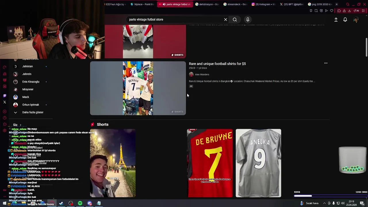This screenshot has height=207, width=368.
Task: Open the sidebar player play-circle icon
Action: click(x=5, y=112)
